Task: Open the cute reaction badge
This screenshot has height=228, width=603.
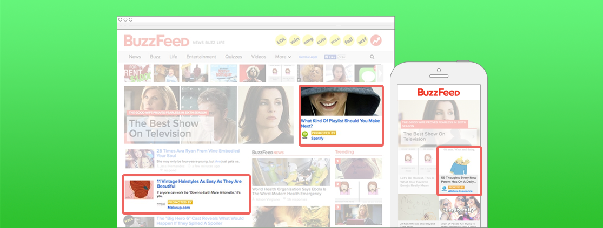Action: (x=322, y=41)
